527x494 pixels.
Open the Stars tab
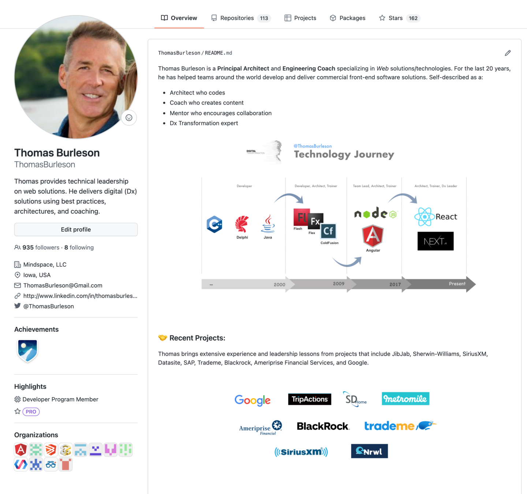(400, 18)
